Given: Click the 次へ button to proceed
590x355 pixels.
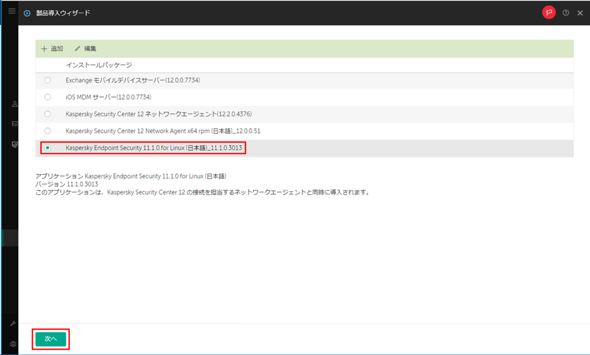Looking at the screenshot, I should click(51, 339).
